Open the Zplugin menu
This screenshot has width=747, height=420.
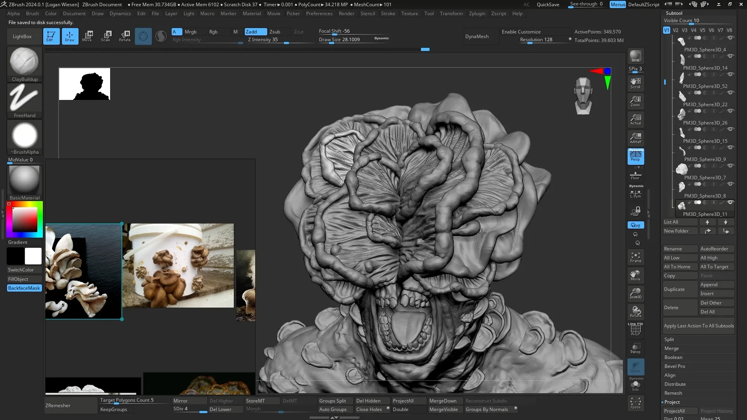coord(477,13)
